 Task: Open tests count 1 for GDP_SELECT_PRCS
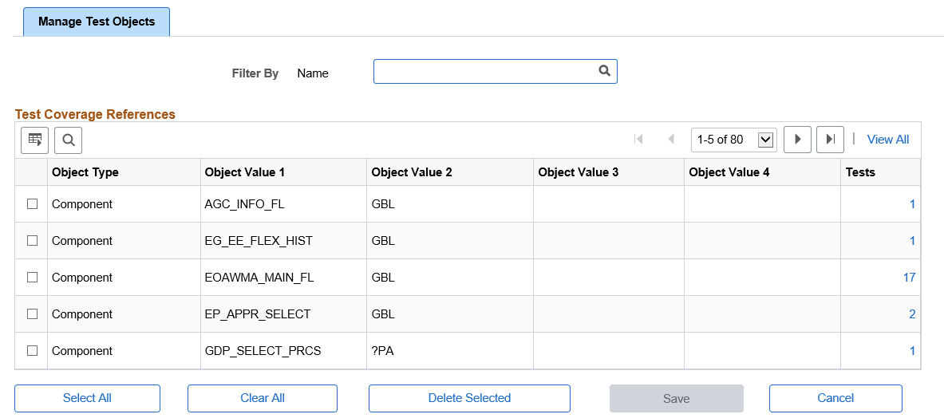[x=912, y=351]
